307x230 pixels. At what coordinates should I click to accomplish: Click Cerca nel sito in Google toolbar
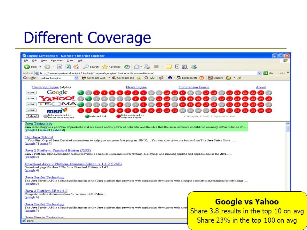coord(123,78)
